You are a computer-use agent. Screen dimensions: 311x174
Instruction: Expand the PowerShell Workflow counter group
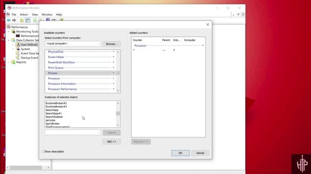tap(113, 62)
